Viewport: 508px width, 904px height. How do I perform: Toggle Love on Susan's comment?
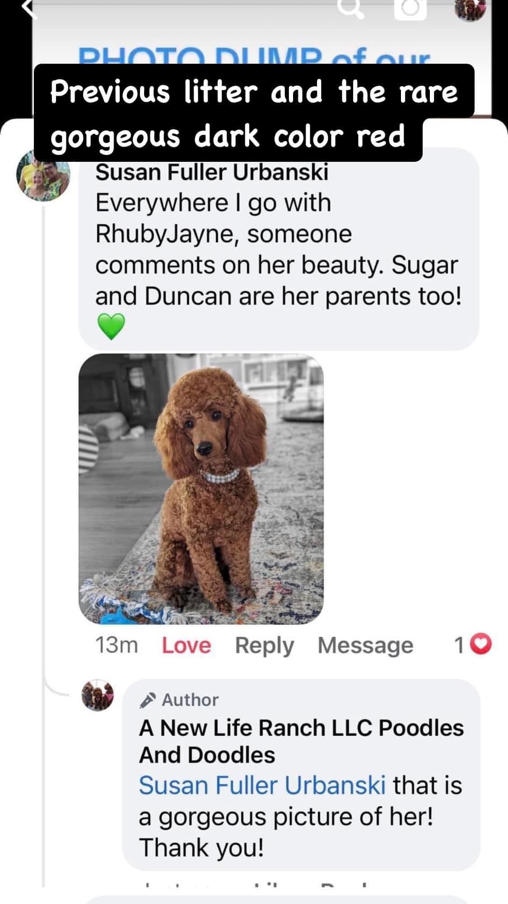click(x=186, y=645)
